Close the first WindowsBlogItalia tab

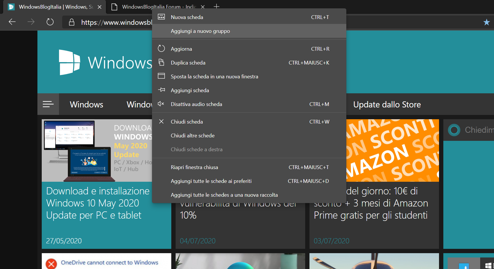pyautogui.click(x=100, y=7)
